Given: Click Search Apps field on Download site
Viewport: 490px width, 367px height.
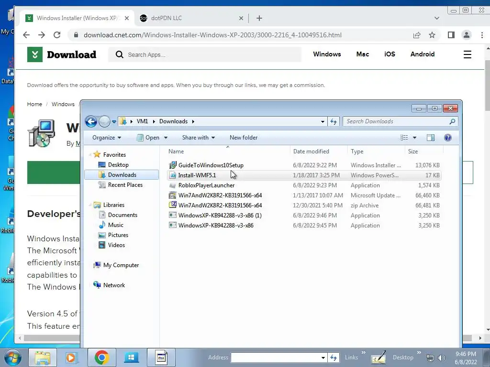Looking at the screenshot, I should coord(205,54).
